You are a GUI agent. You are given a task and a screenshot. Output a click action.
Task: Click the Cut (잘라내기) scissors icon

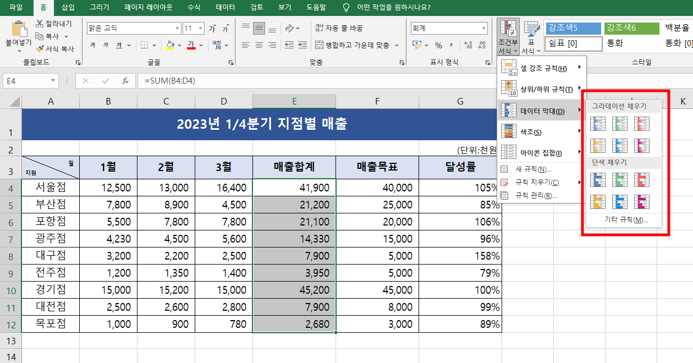point(40,24)
